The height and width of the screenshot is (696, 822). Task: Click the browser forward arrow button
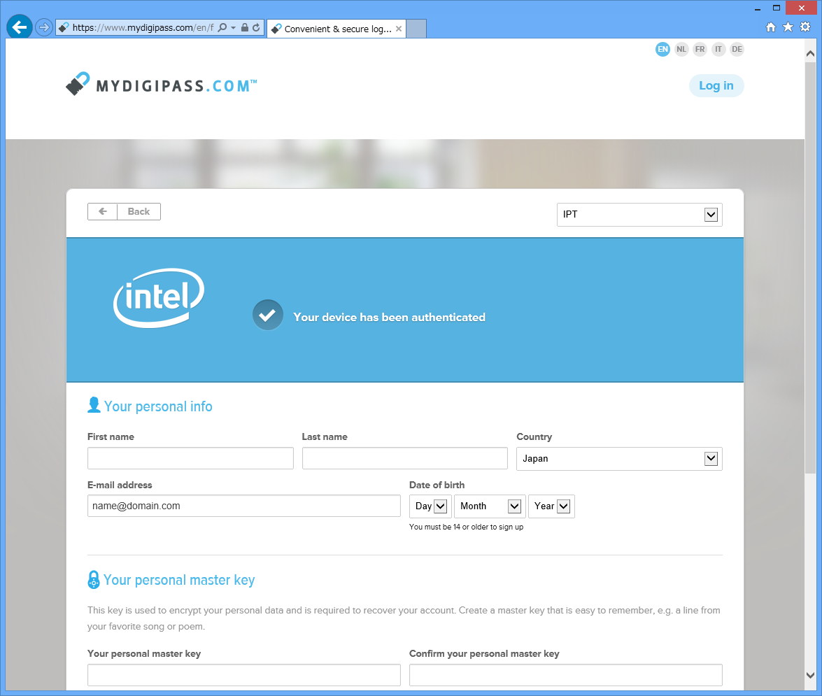(44, 27)
